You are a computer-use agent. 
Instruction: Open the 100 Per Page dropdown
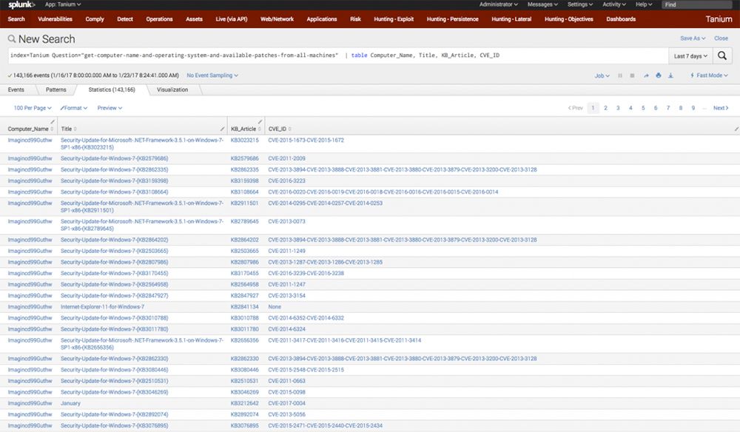[33, 108]
